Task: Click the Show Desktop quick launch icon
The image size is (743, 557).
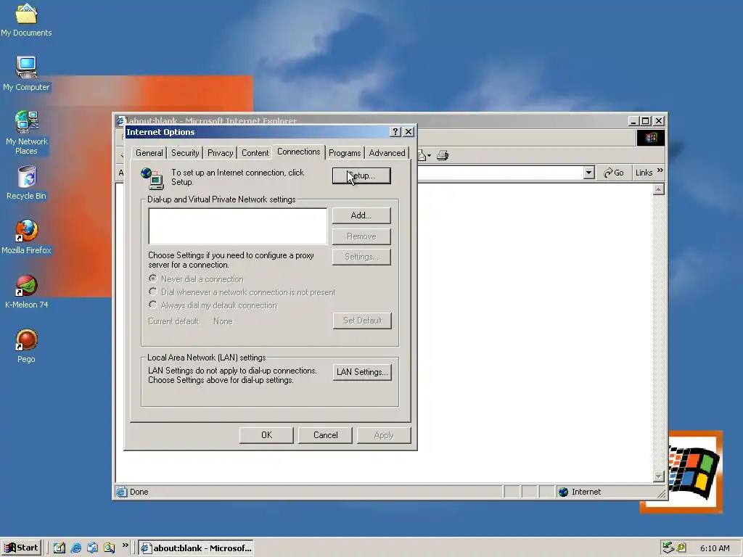Action: pyautogui.click(x=59, y=548)
